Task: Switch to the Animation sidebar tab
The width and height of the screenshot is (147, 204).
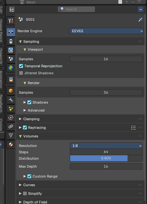Action: coord(1,79)
